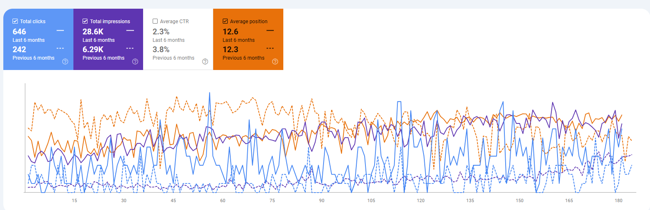The height and width of the screenshot is (210, 650).
Task: Click the 12.3 previous position value
Action: coord(230,50)
